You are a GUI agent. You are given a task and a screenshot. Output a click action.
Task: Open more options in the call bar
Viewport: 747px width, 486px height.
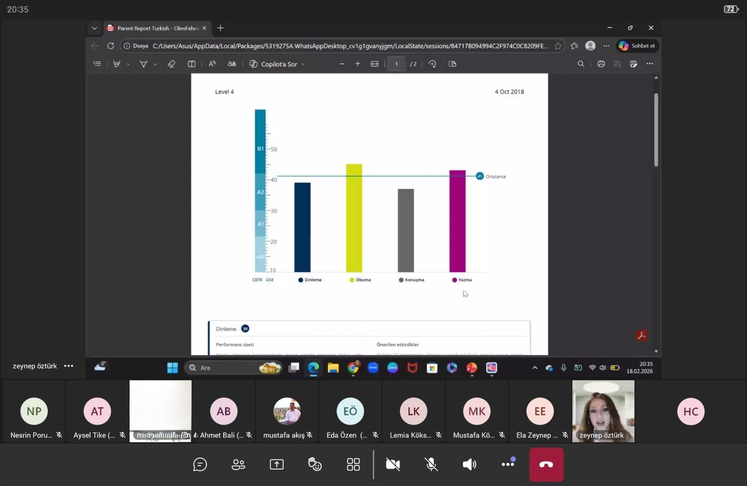[x=507, y=465]
